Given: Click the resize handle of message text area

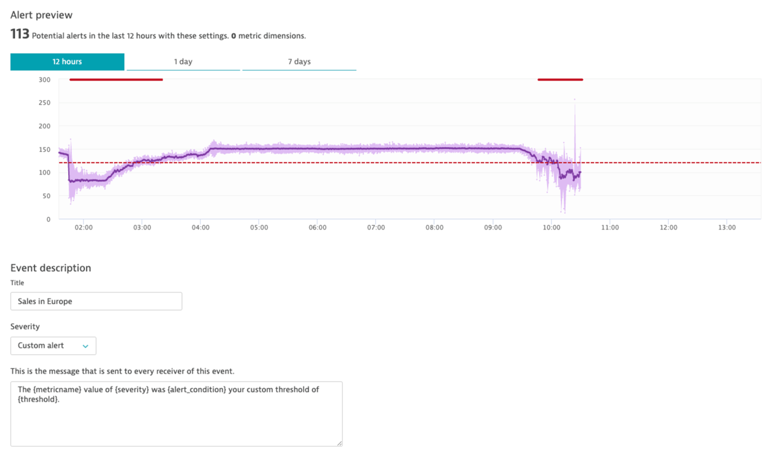Looking at the screenshot, I should tap(339, 443).
